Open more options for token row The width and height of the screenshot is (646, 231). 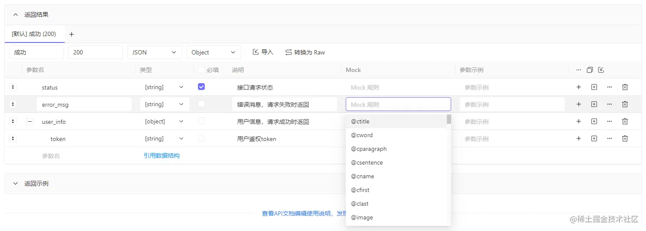610,138
